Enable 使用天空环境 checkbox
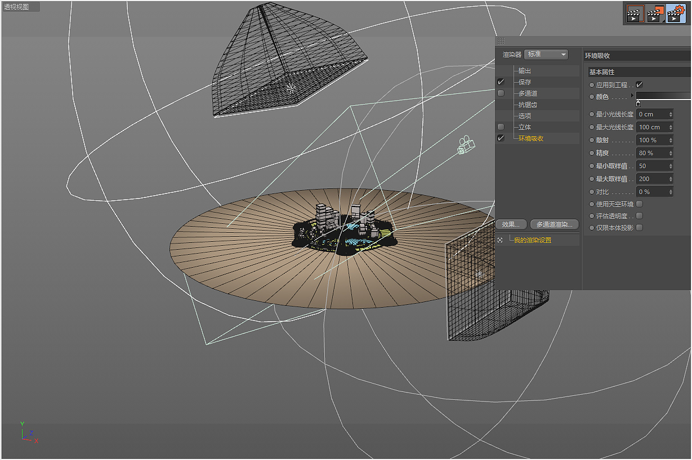Viewport: 692px width, 460px height. click(x=639, y=204)
